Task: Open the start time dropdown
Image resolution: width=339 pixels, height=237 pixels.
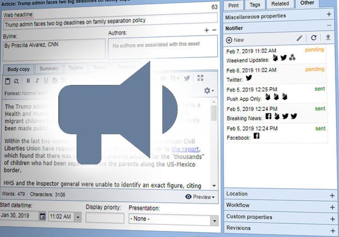Action: [78, 217]
